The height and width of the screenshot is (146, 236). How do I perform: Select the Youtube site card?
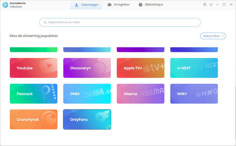tap(34, 68)
